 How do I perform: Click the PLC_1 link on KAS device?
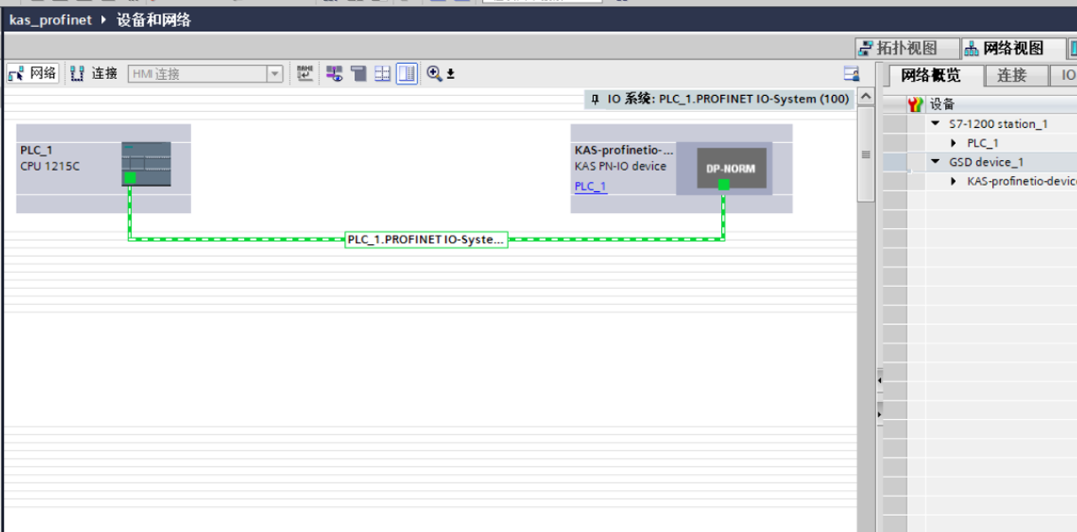(x=590, y=186)
